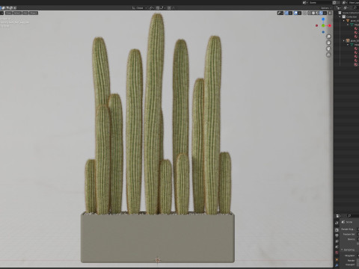Viewport: 359px width, 269px height.
Task: Click the blue Z axis on navigation gizmo
Action: (323, 19)
